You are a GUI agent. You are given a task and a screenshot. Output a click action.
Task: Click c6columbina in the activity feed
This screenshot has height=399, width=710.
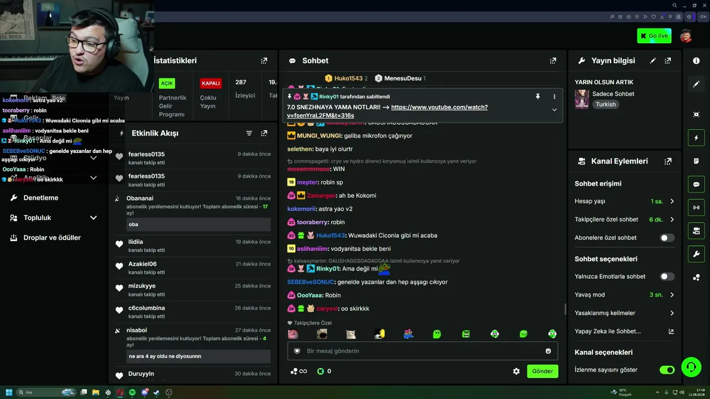click(146, 308)
